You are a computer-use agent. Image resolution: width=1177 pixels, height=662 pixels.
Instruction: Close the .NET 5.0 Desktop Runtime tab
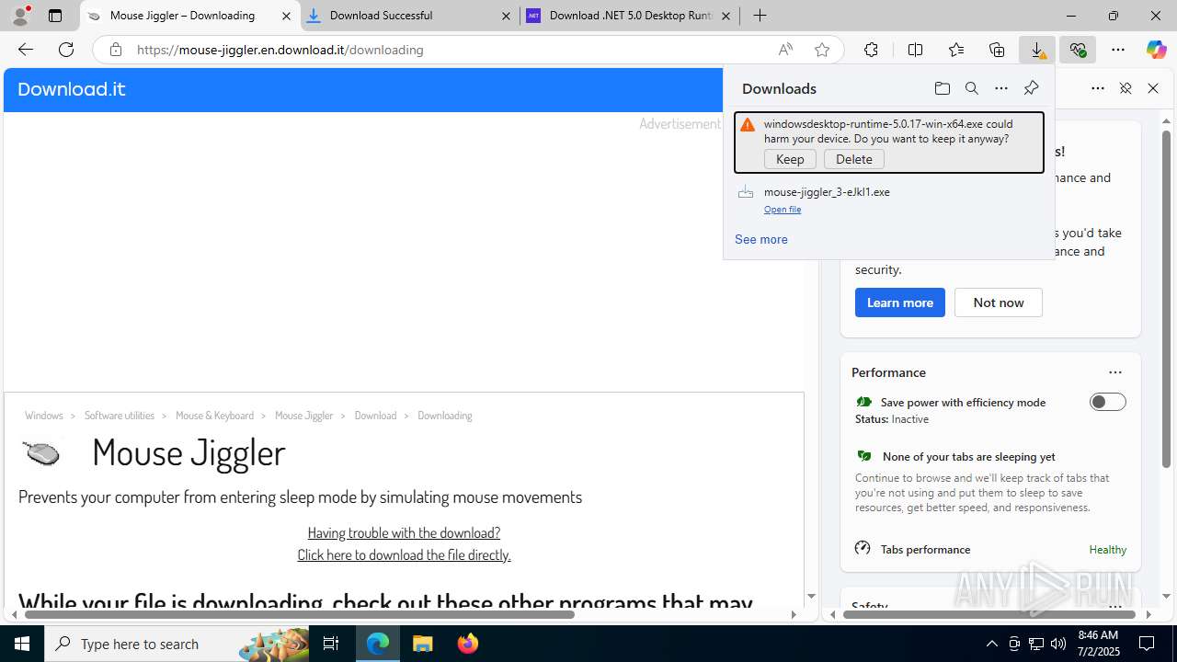point(726,16)
